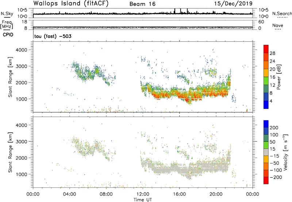The image size is (292, 202).
Task: Click the power panel's "Slant Range [km]" label
Action: coord(10,77)
